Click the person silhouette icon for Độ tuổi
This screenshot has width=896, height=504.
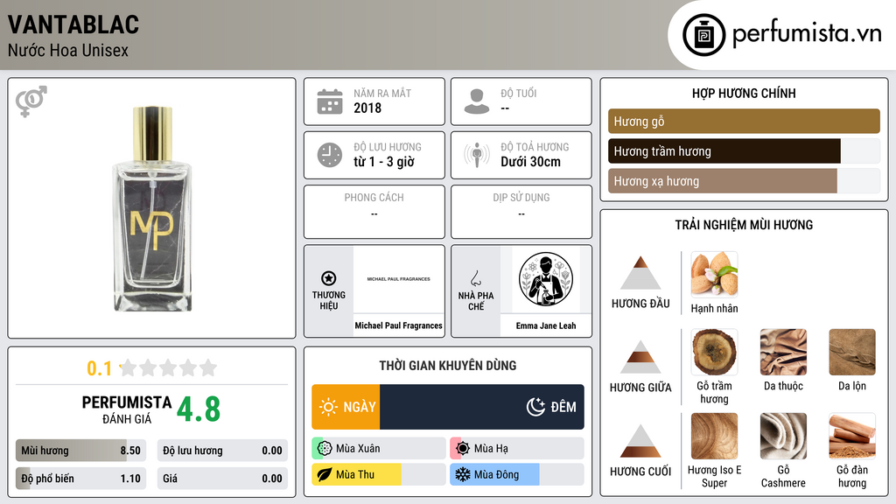[x=477, y=101]
